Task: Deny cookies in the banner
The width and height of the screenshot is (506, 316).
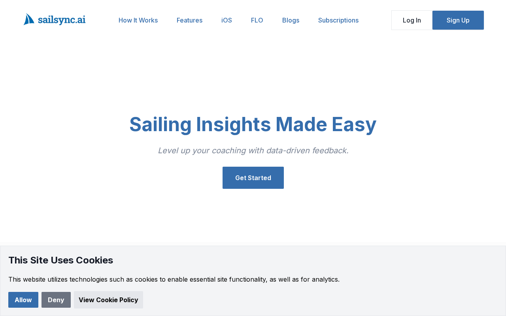Action: click(x=56, y=300)
